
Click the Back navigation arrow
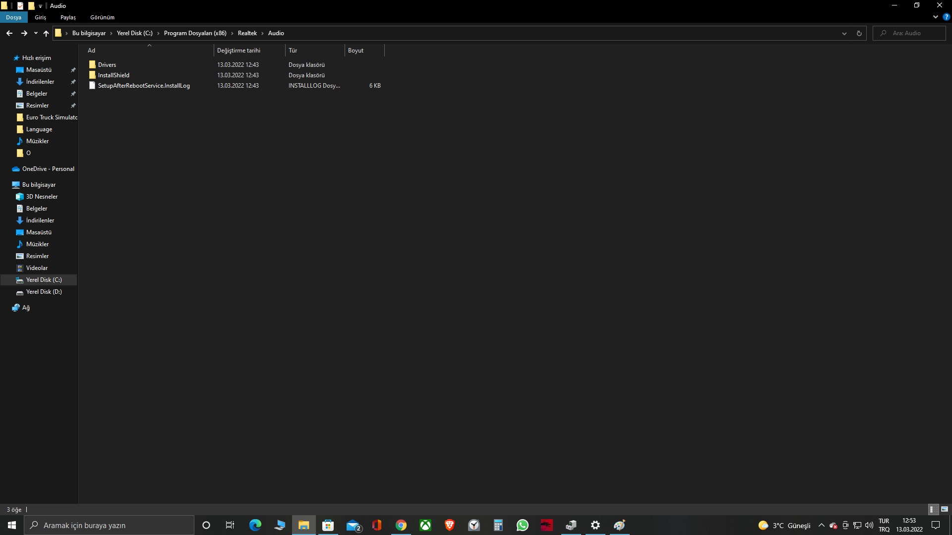tap(9, 33)
